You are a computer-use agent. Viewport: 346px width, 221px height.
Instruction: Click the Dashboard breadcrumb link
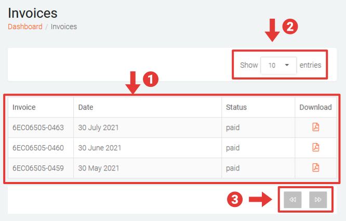[25, 27]
